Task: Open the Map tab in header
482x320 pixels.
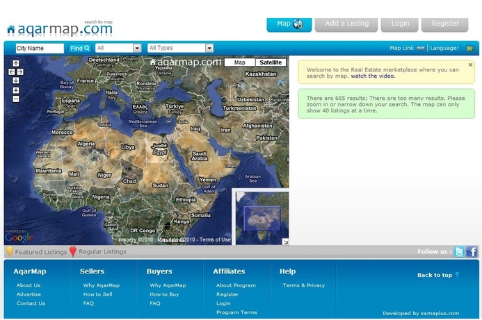Action: click(289, 24)
